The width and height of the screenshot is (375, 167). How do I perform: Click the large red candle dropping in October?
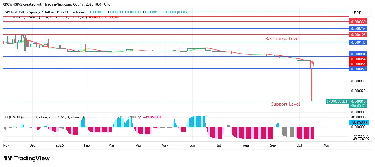(x=312, y=85)
